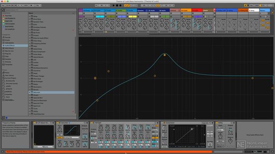Viewport: 275px width, 154px height.
Task: Click the Stop transport button
Action: [117, 6]
